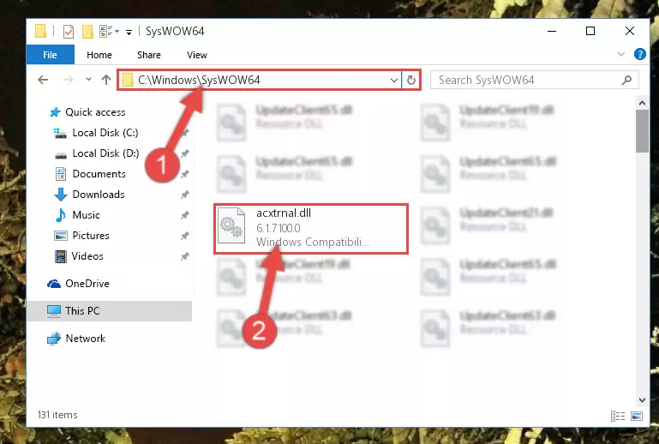Click the pin icon beside Videos
Image resolution: width=659 pixels, height=444 pixels.
184,256
